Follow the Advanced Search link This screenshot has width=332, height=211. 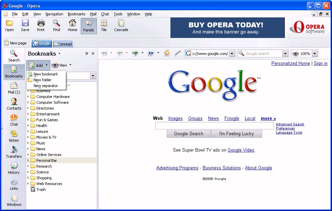pyautogui.click(x=290, y=124)
